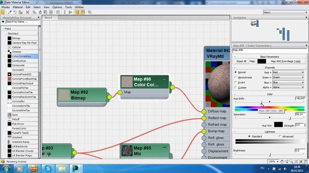
Task: Collapse the Map #96 node with minus
Action: coord(164,79)
